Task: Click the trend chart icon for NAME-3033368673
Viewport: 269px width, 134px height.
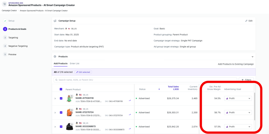Action: 130,129
